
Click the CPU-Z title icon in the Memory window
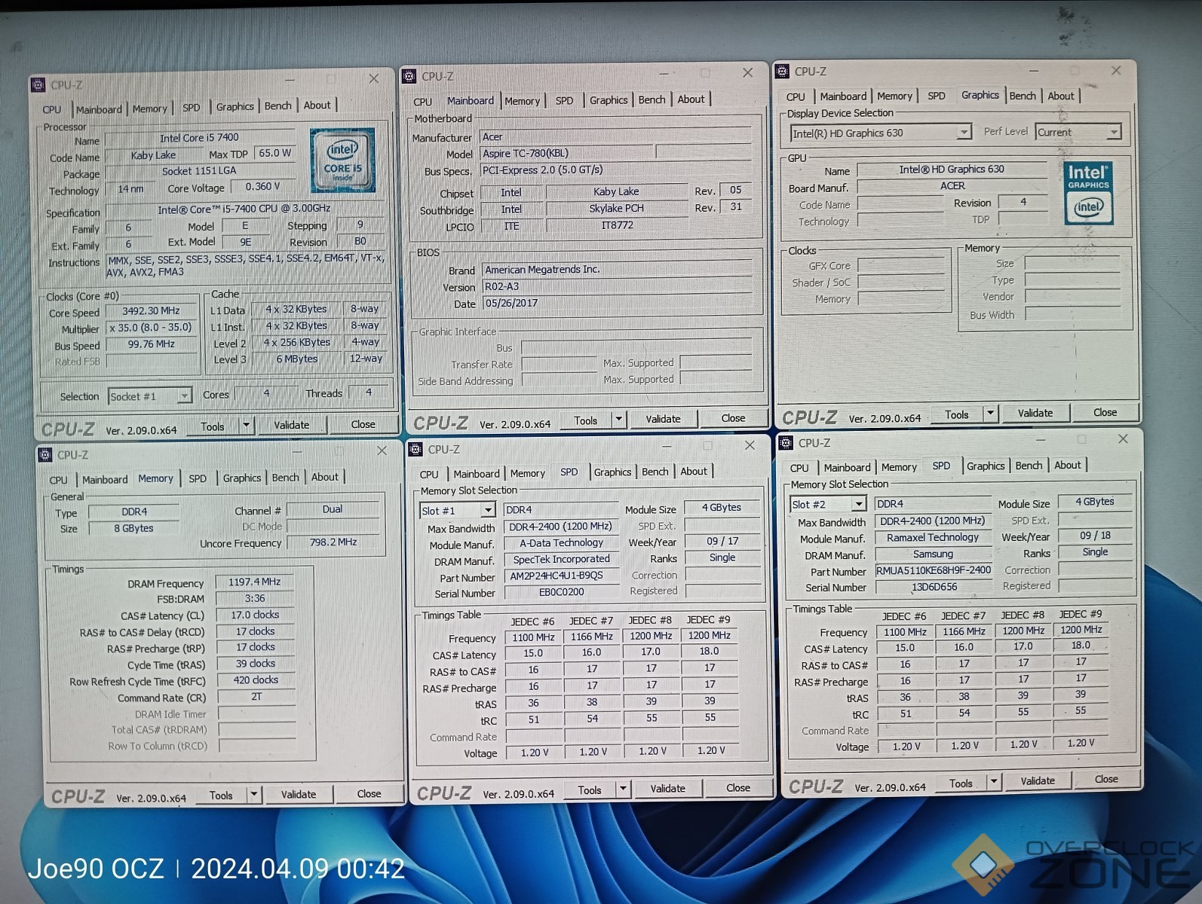click(x=44, y=454)
